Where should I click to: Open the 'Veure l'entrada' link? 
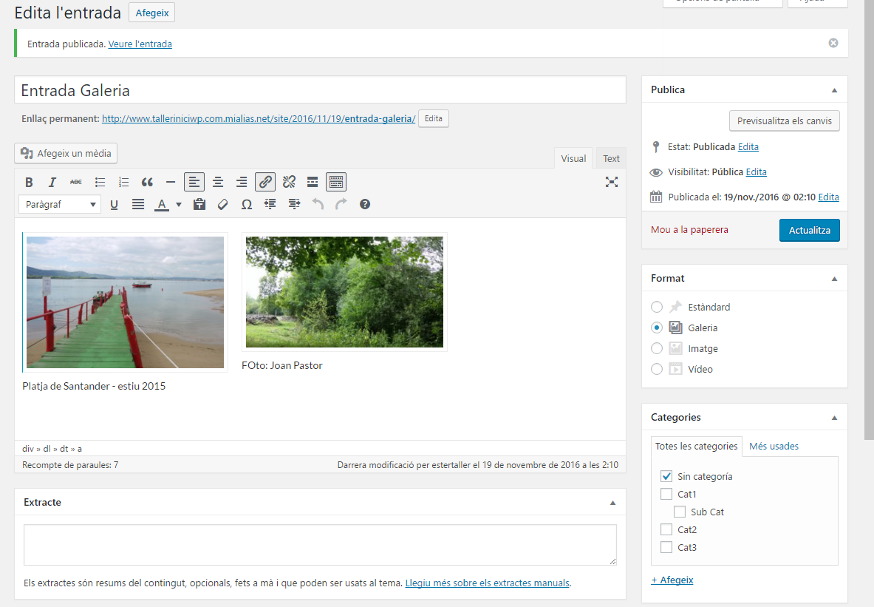click(140, 44)
